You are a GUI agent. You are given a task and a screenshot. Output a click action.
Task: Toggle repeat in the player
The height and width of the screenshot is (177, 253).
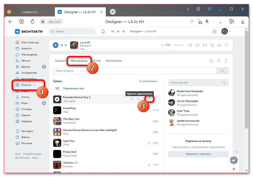(x=198, y=45)
